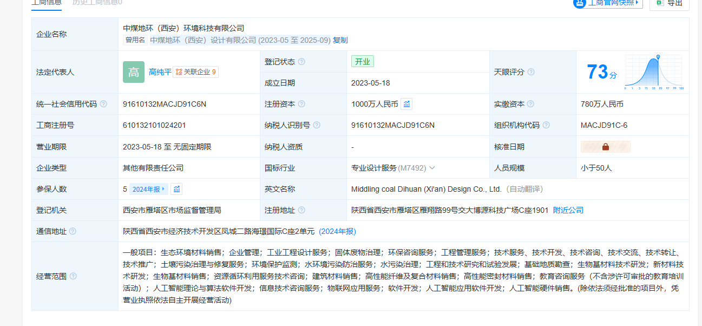The image size is (702, 326).
Task: Click the 天眼评分 distribution chart thumbnail
Action: [x=654, y=72]
